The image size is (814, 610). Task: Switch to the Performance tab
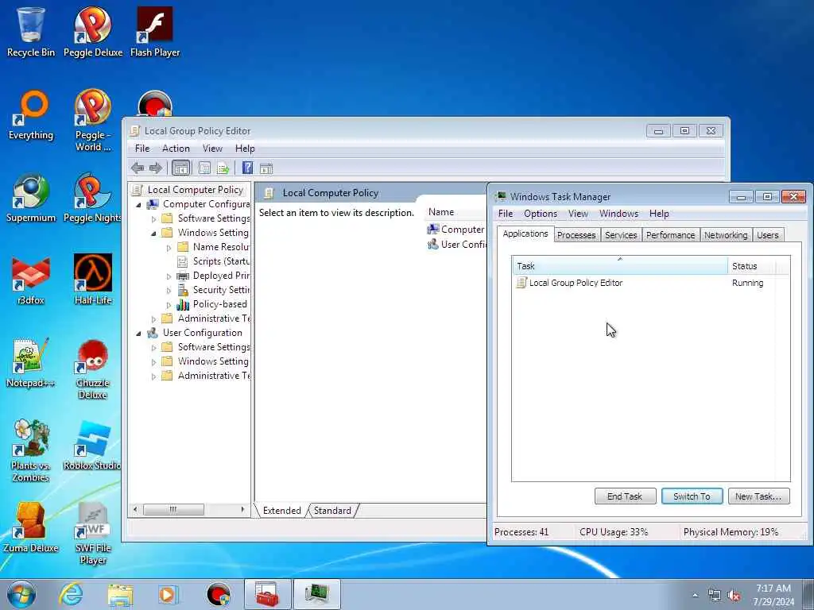(x=670, y=235)
